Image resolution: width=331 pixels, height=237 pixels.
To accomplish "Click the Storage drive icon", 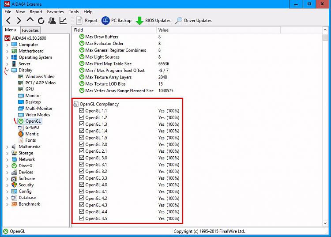I will point(14,153).
